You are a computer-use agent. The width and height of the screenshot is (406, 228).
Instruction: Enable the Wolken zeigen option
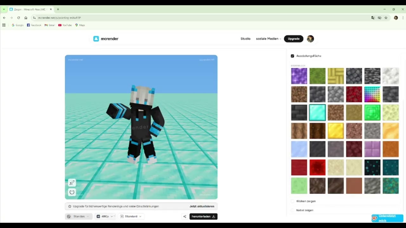pos(292,201)
